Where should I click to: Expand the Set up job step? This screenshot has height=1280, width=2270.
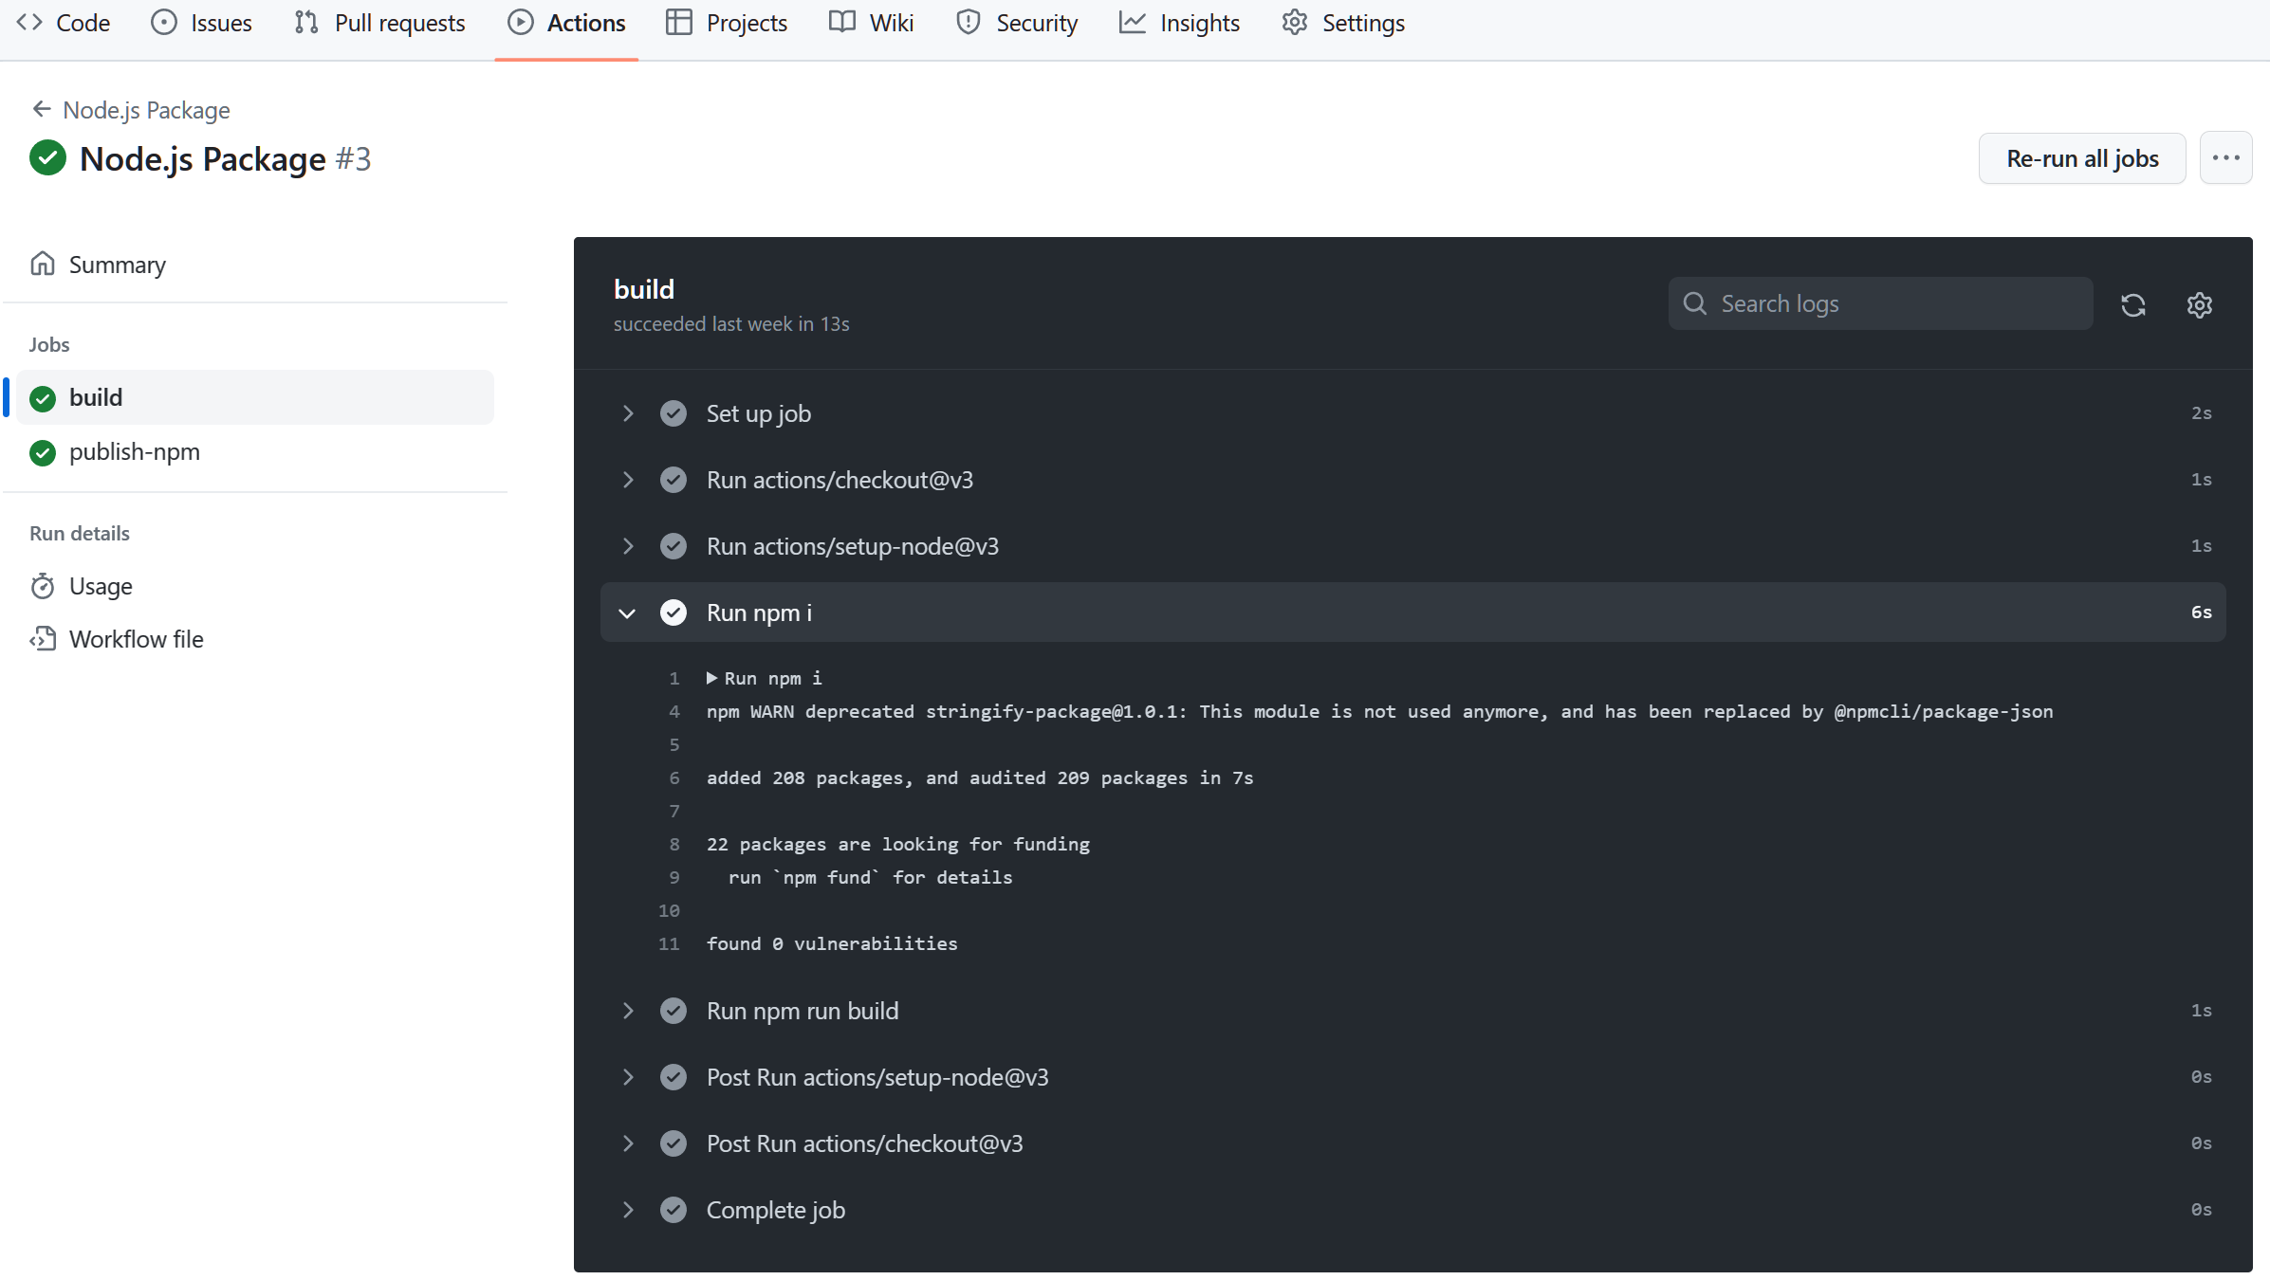630,411
